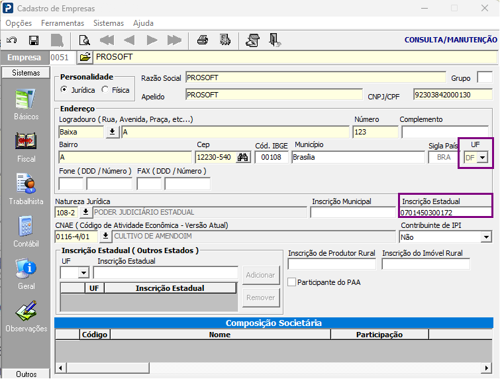Click the Cep field 12230-540
Screen dimensions: 500x379
(215, 157)
